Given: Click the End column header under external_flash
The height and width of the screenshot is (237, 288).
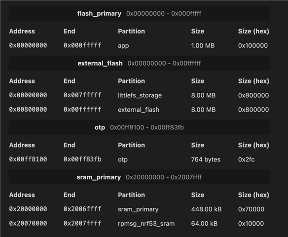Looking at the screenshot, I should [x=70, y=81].
